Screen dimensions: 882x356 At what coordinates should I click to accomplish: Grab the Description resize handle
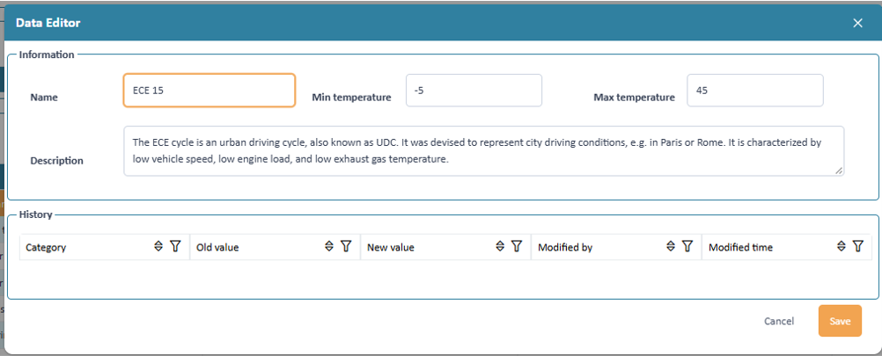839,171
